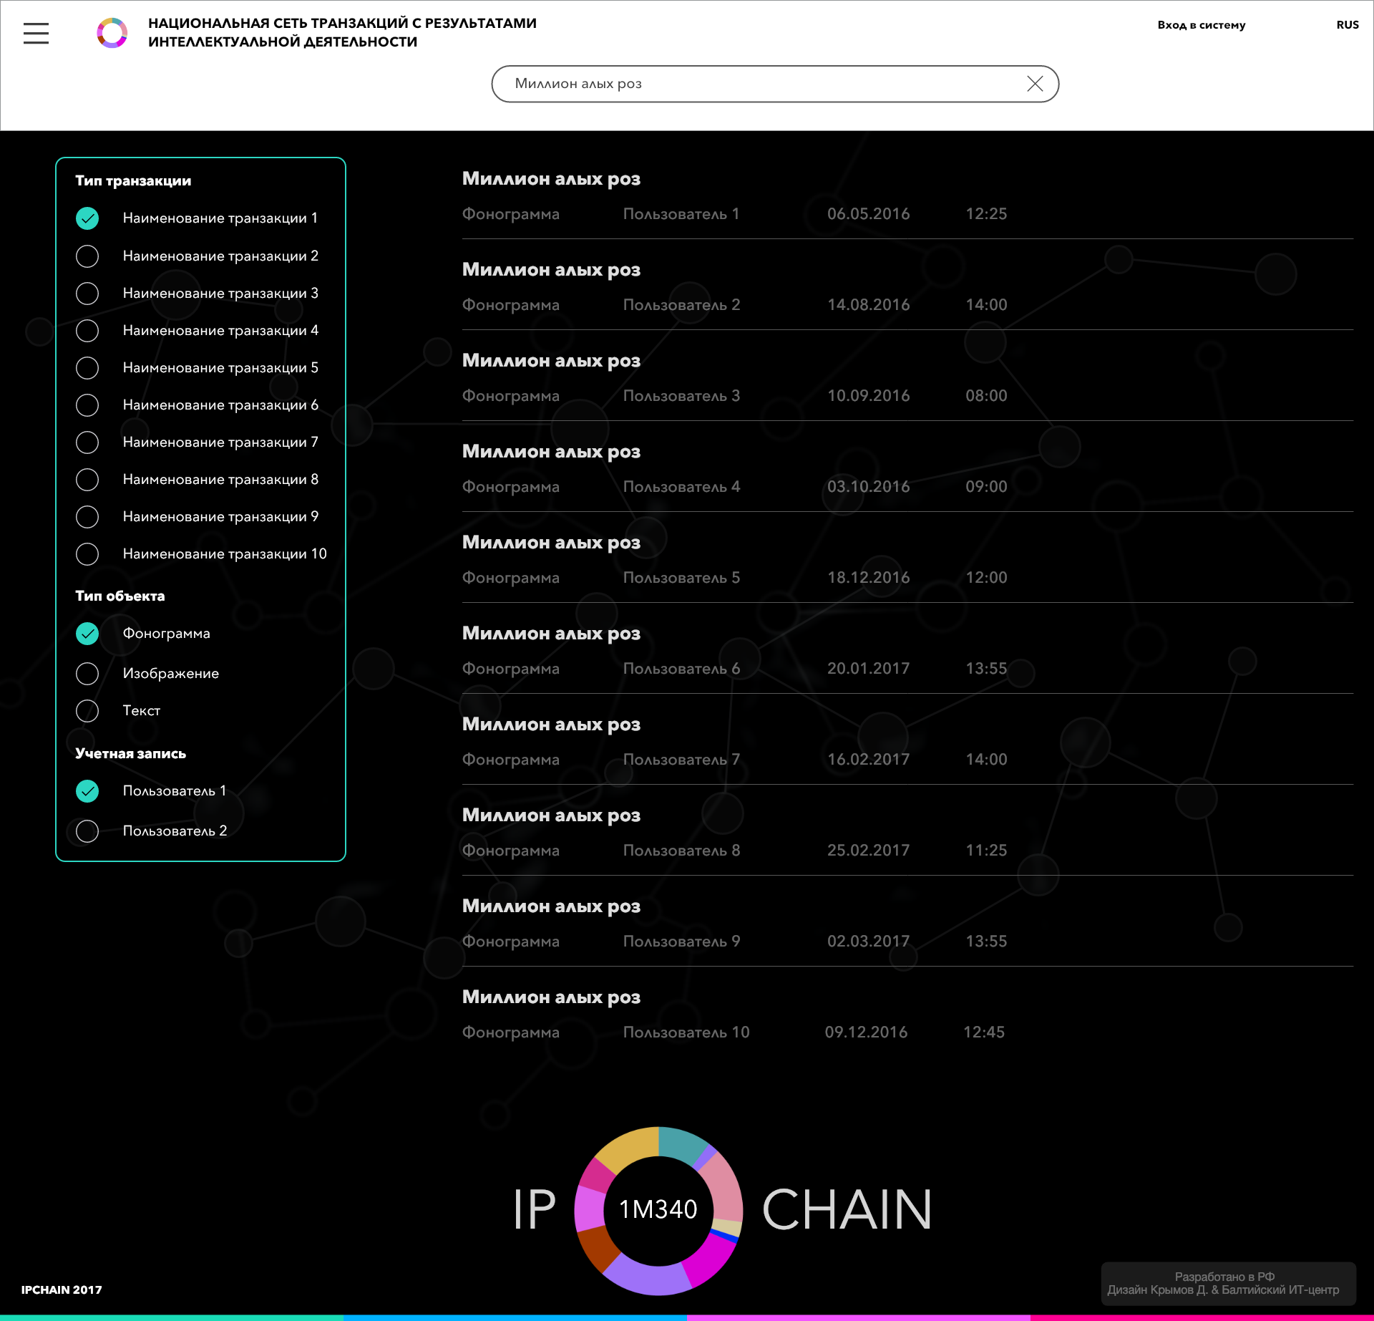Viewport: 1374px width, 1321px height.
Task: Toggle 'Наименование транзакции 10' checkbox
Action: 87,553
